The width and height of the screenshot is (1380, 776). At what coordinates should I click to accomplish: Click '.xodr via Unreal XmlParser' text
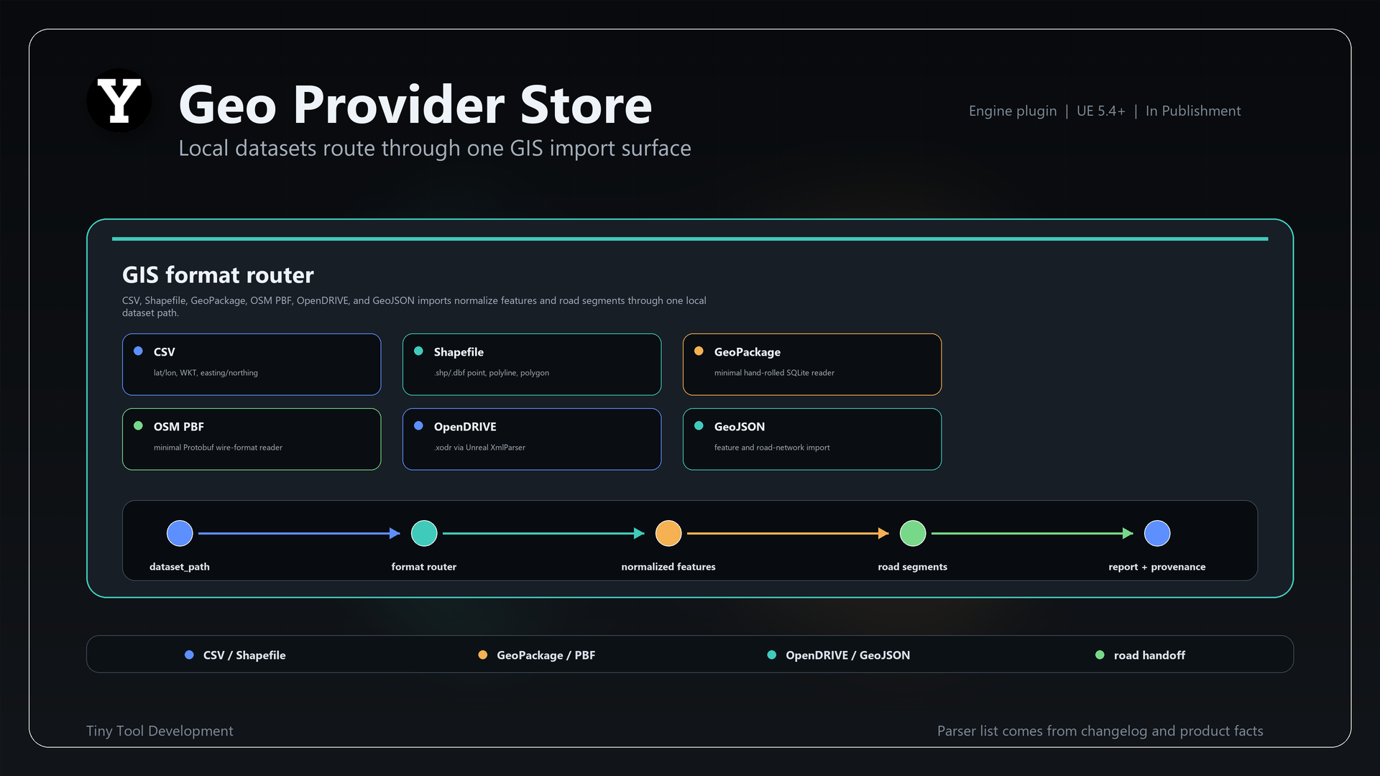coord(479,448)
